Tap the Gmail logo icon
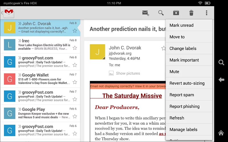 point(9,13)
